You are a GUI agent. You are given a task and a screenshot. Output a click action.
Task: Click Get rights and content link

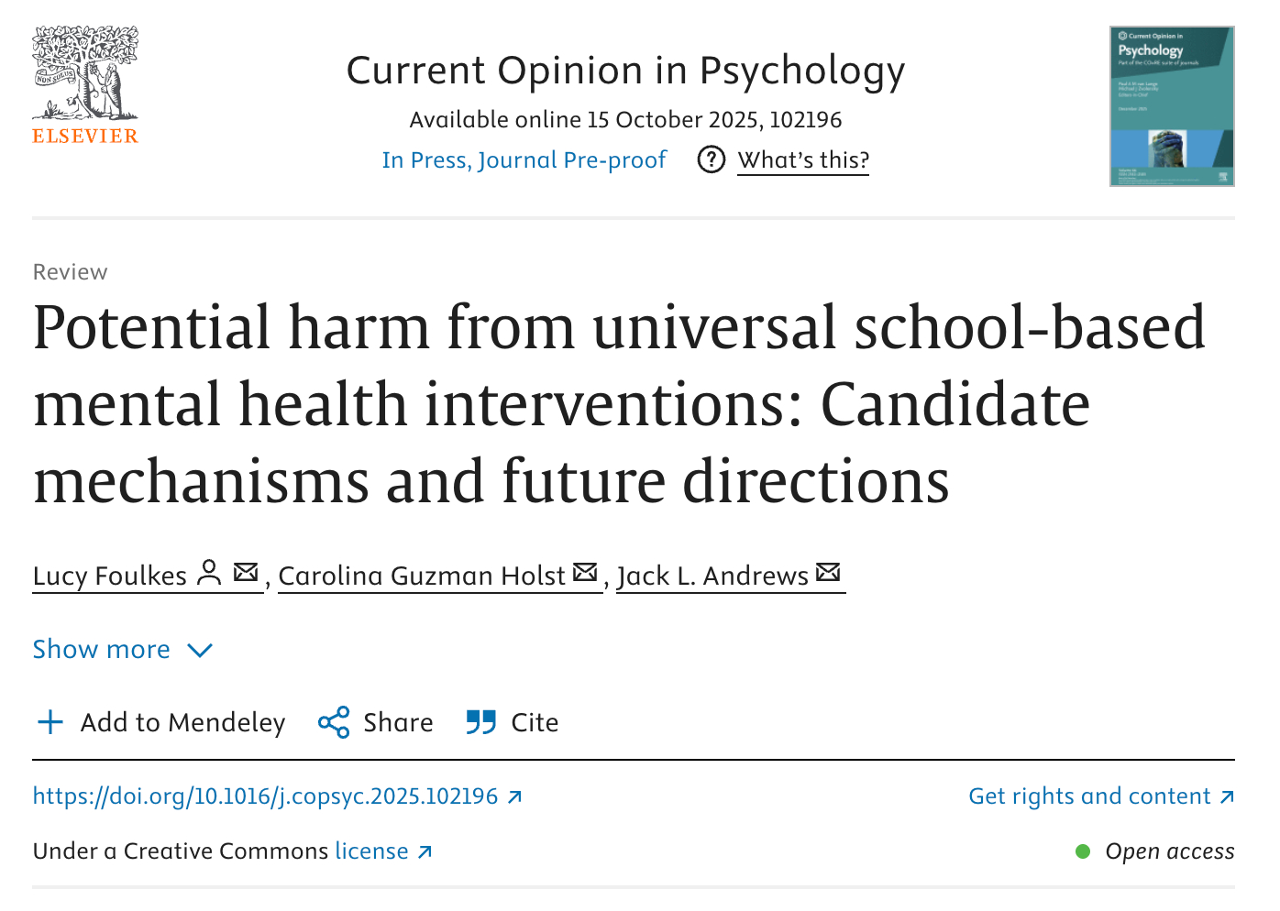click(1089, 796)
